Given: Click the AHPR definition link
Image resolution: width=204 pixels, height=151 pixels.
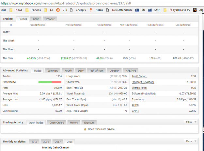Looking at the screenshot, I should (135, 105).
